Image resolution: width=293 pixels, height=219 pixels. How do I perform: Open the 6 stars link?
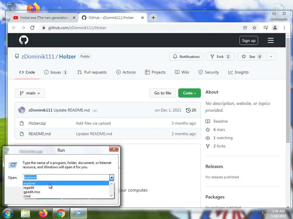(x=215, y=130)
